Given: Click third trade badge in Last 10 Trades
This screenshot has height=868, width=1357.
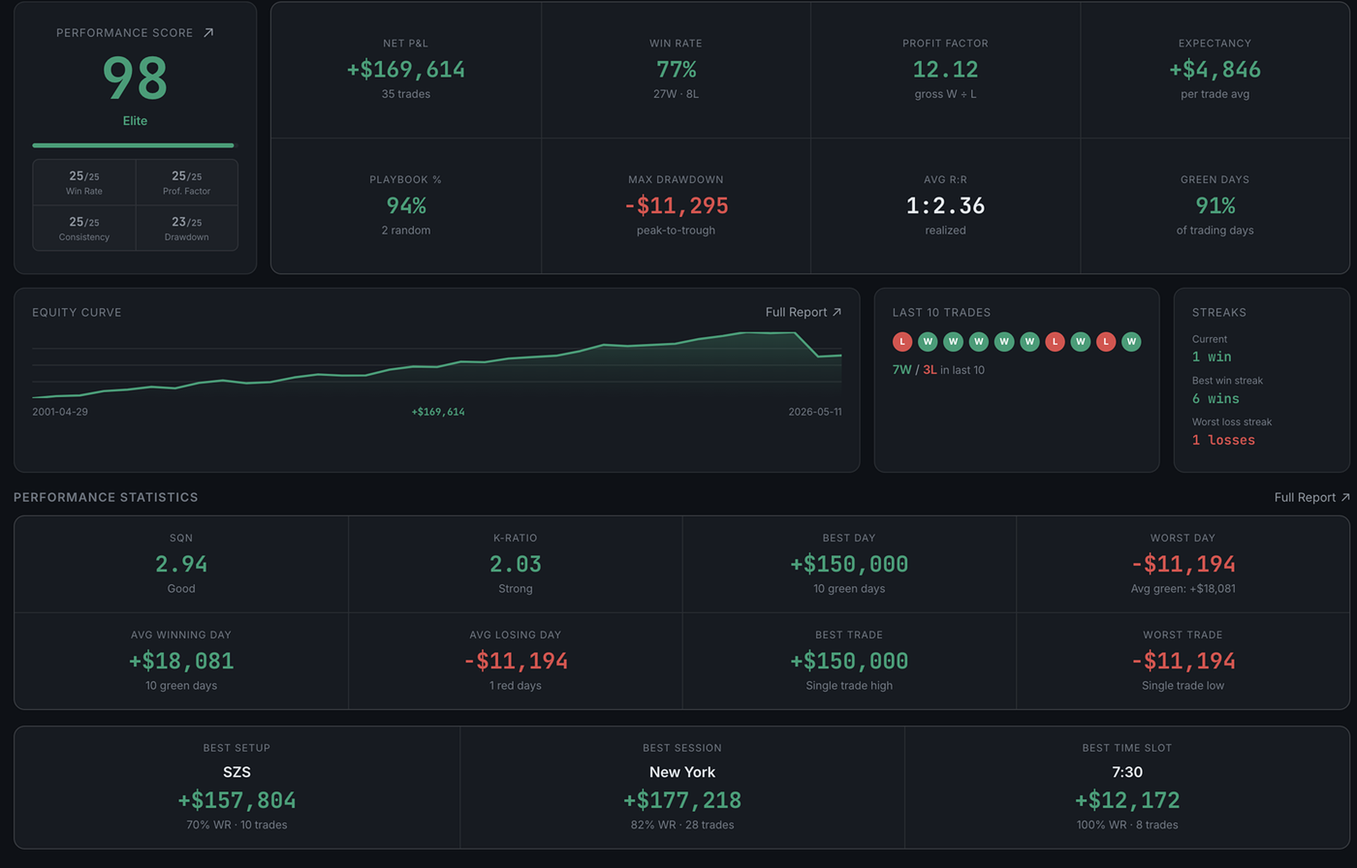Looking at the screenshot, I should (x=953, y=341).
